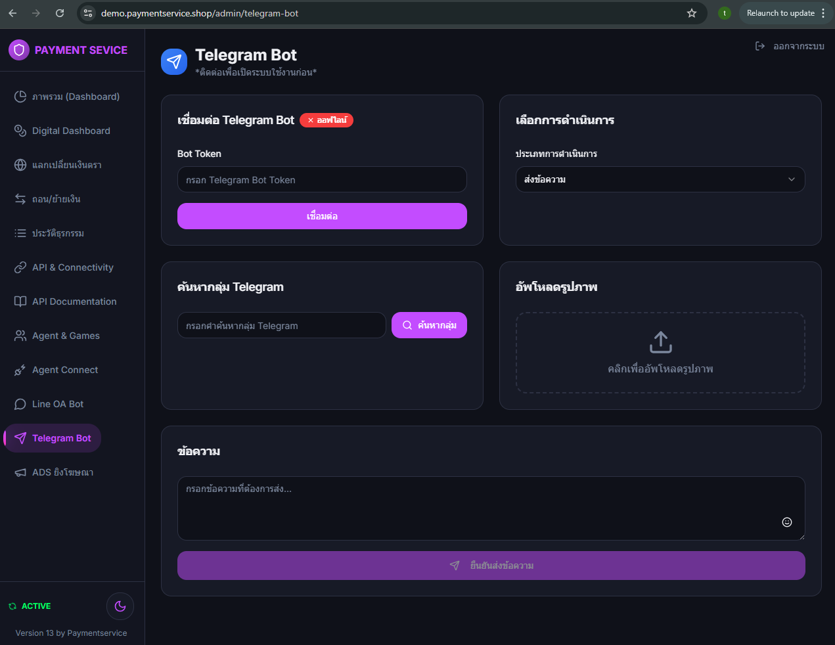
Task: Click the emoji picker smiley icon
Action: (x=786, y=522)
